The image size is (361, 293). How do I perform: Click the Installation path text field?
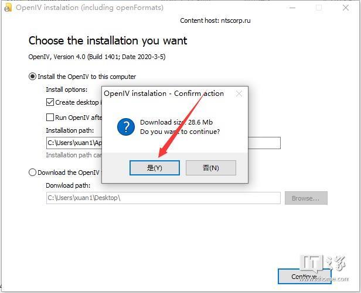(x=164, y=143)
